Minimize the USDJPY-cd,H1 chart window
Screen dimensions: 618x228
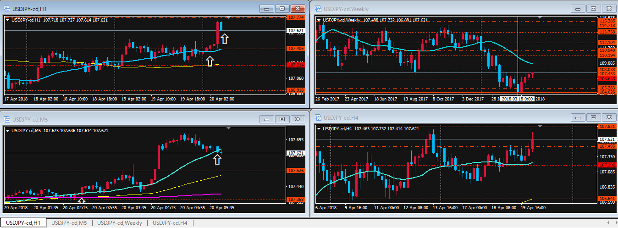pos(267,8)
